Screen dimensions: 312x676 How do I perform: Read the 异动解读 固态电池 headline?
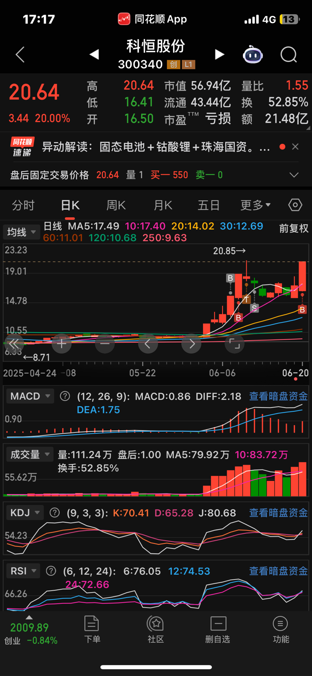click(x=156, y=147)
